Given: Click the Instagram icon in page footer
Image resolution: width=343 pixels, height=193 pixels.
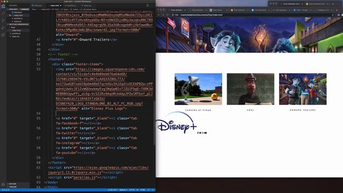Looking at the screenshot, I should click(203, 133).
